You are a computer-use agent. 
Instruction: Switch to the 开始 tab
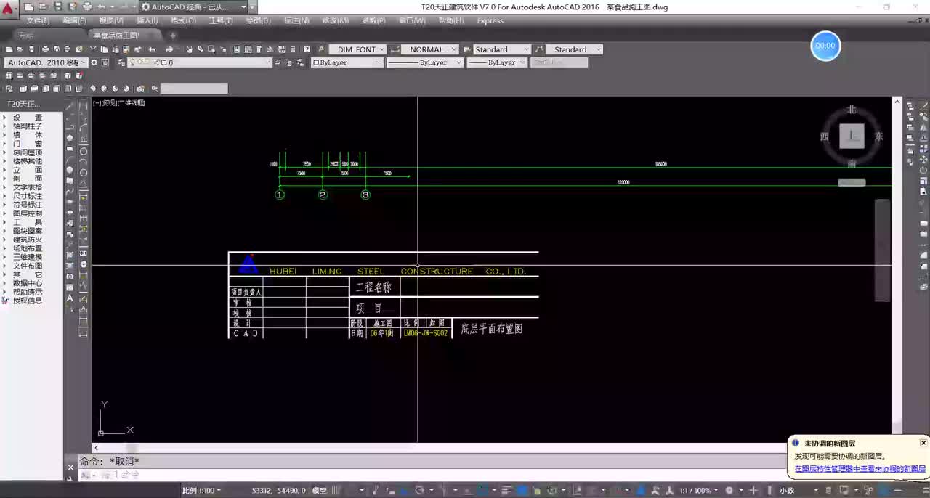click(27, 35)
